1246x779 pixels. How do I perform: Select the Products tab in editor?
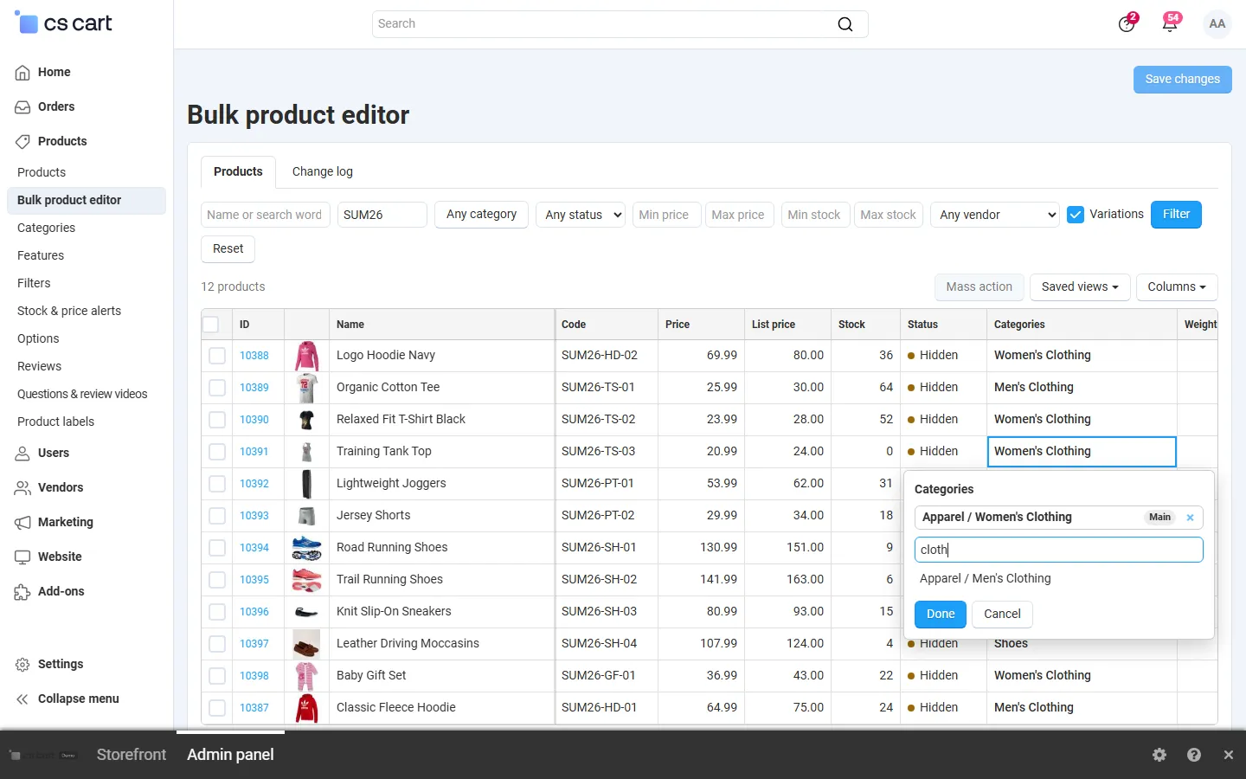point(238,171)
